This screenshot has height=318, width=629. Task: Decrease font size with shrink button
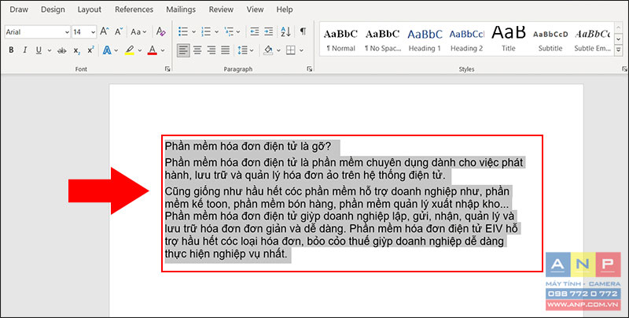point(119,31)
